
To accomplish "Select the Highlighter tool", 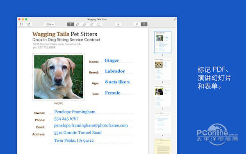I will (x=85, y=24).
